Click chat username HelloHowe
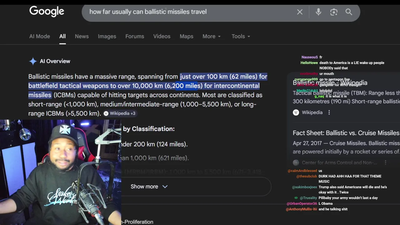Image resolution: width=400 pixels, height=225 pixels. [309, 63]
